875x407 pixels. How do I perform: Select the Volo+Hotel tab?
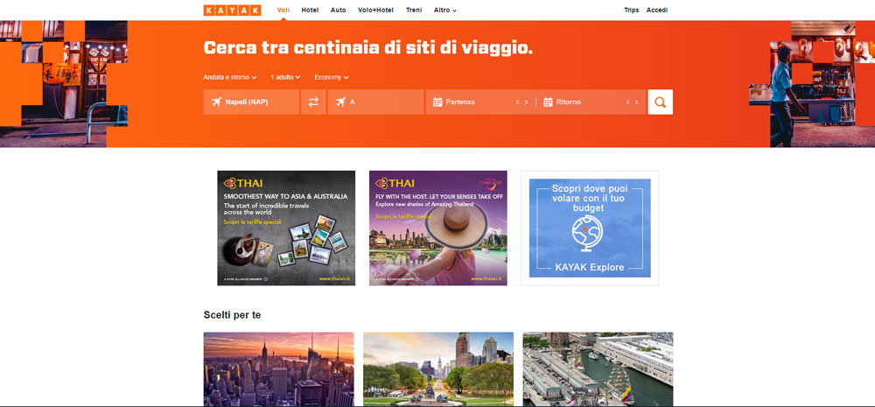[375, 11]
